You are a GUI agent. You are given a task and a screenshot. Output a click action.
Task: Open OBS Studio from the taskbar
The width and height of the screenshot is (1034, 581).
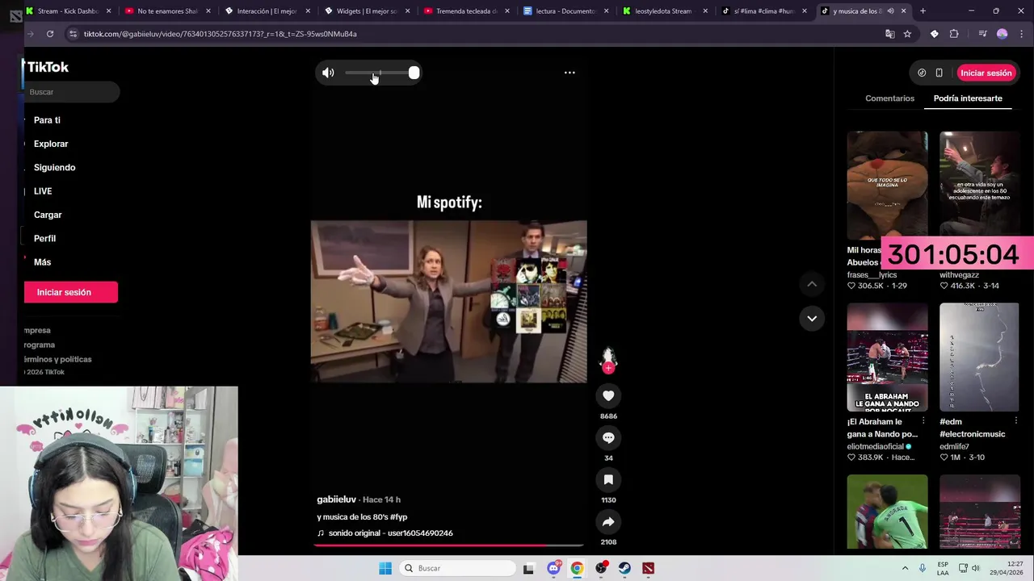coord(601,568)
